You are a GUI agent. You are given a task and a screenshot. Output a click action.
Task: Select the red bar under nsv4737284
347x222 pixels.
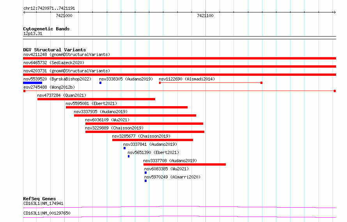96,99
